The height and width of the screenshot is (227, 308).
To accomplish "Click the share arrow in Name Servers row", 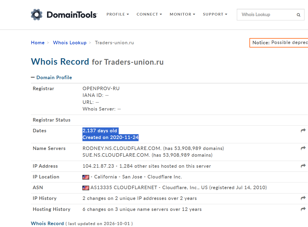I will coord(303,148).
